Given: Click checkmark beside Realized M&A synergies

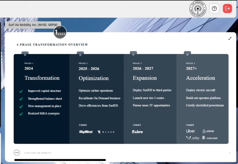Looking at the screenshot, I should point(21,114).
